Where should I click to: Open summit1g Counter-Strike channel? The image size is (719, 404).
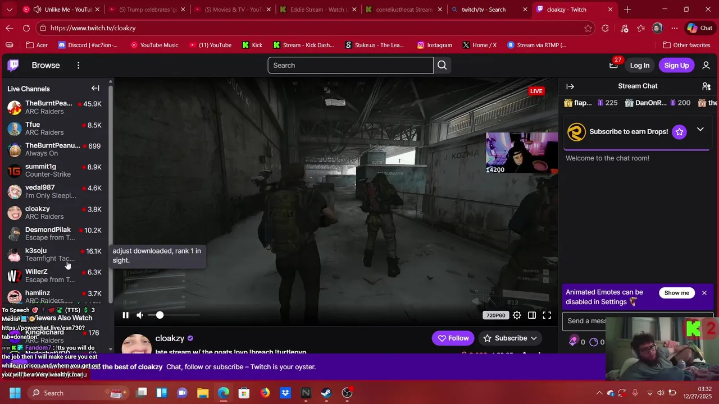[x=54, y=170]
